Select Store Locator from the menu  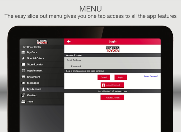(42, 64)
